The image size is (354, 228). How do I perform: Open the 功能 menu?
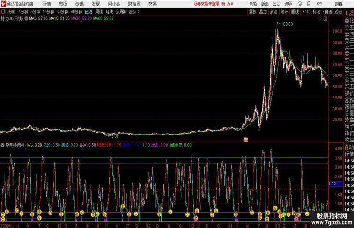pos(253,4)
